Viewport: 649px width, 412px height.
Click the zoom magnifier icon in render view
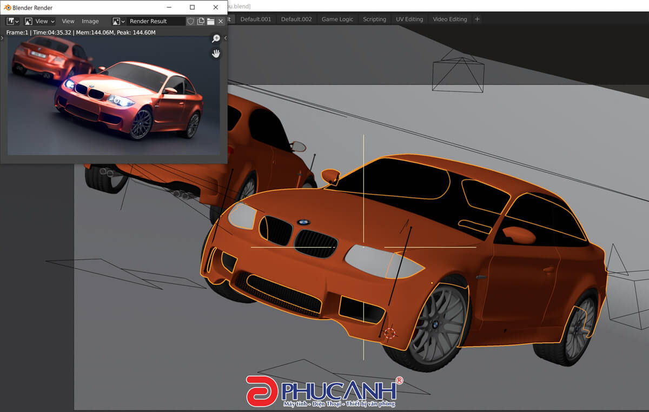216,38
